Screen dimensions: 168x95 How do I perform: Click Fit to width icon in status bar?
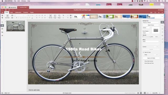tap(148, 93)
